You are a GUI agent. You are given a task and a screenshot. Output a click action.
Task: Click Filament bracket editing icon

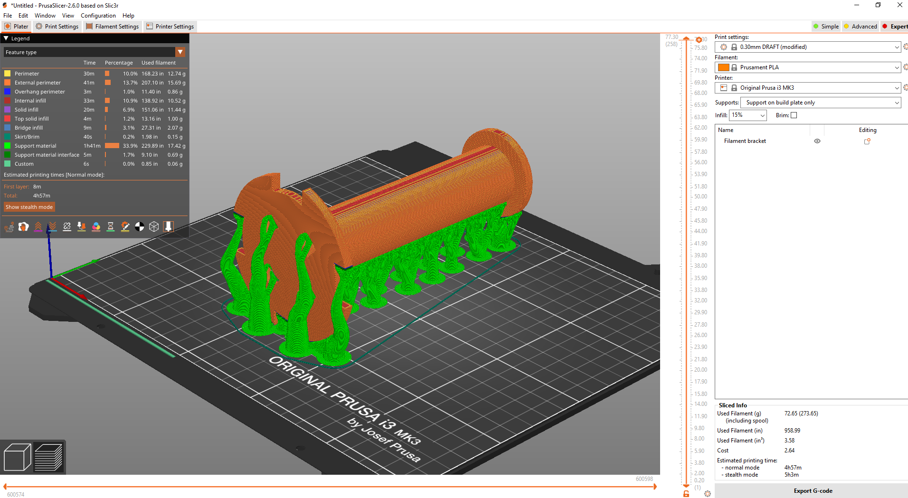pos(867,141)
